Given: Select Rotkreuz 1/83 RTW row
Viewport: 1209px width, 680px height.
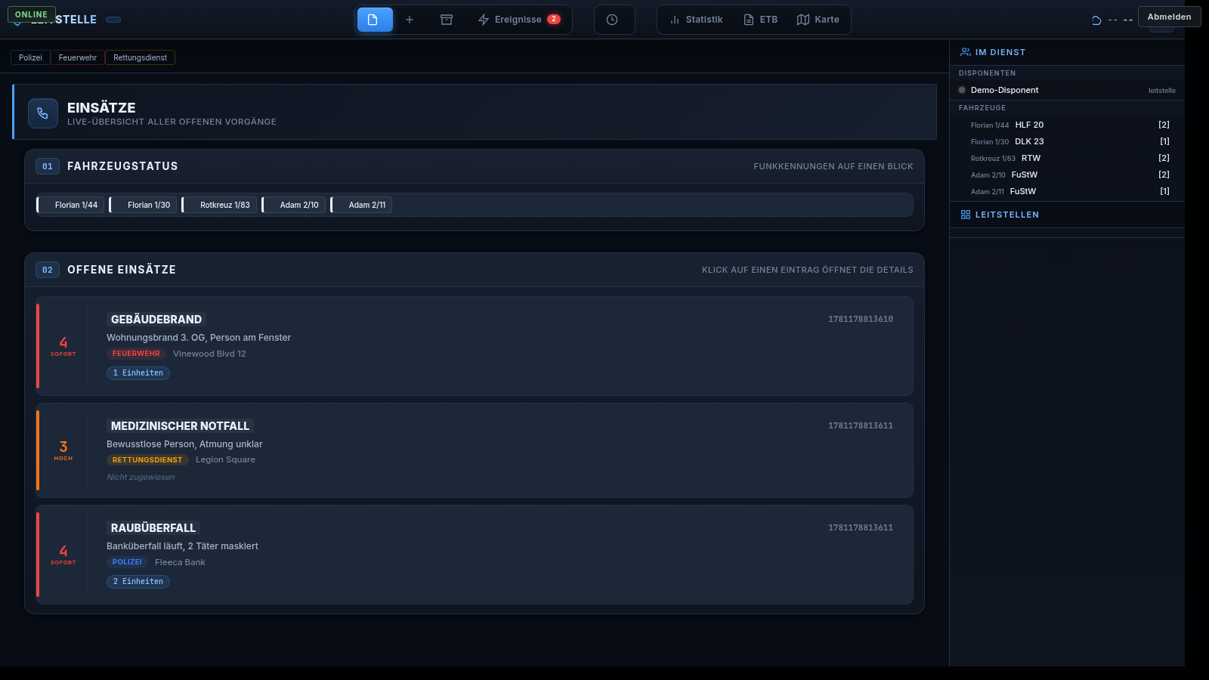Looking at the screenshot, I should point(1067,158).
